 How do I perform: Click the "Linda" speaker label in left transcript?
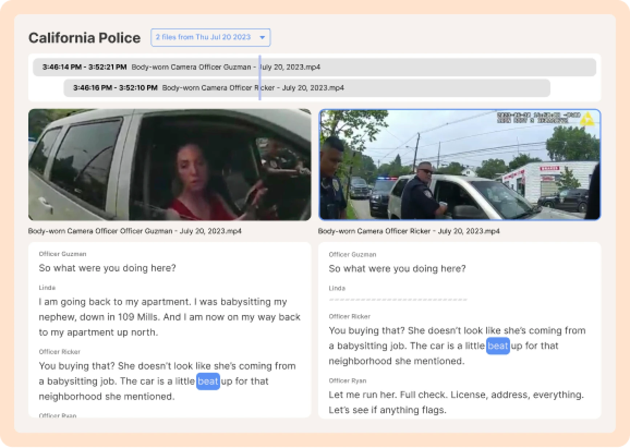pos(47,288)
